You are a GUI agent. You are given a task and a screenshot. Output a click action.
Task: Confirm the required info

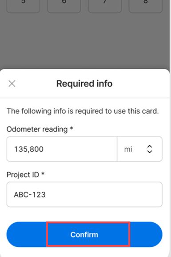coord(84,234)
